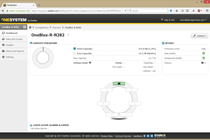Open Shares and Exports in the sidebar
The image size is (210, 140).
14,51
